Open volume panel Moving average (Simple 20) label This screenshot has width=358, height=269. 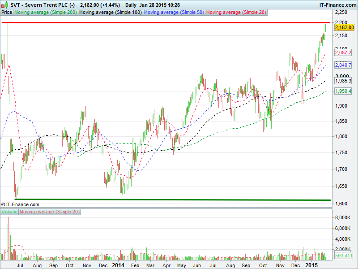pyautogui.click(x=50, y=211)
